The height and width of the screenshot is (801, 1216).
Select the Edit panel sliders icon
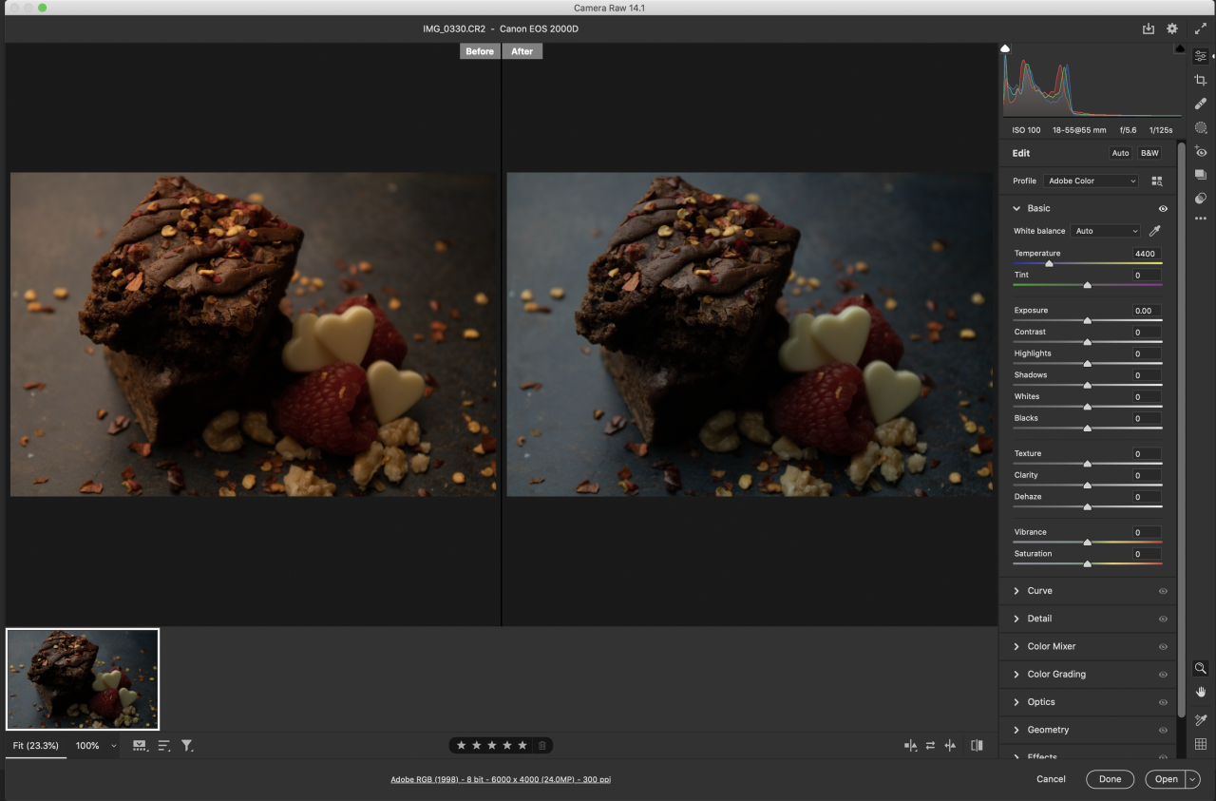[1201, 57]
